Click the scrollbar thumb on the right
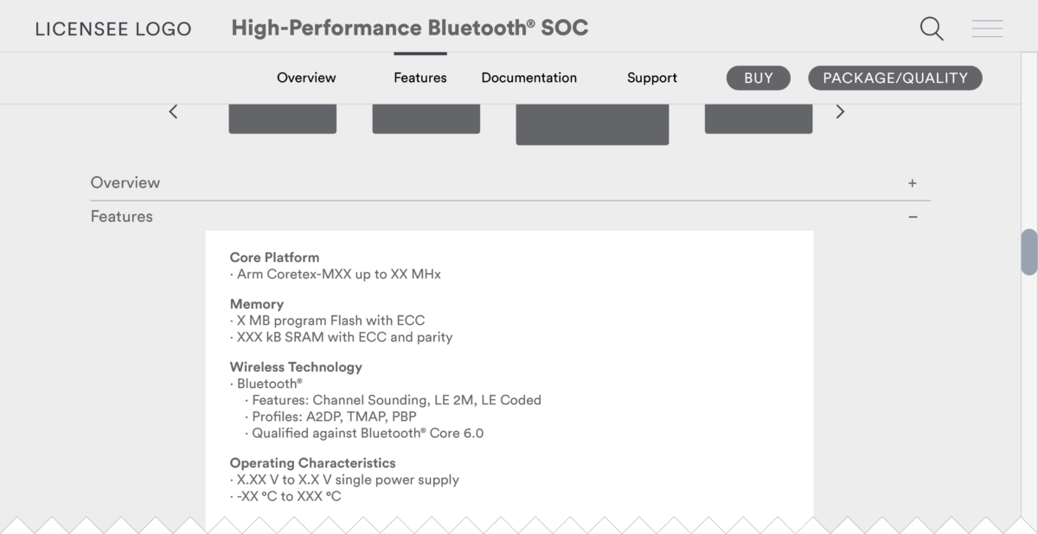 pos(1028,253)
